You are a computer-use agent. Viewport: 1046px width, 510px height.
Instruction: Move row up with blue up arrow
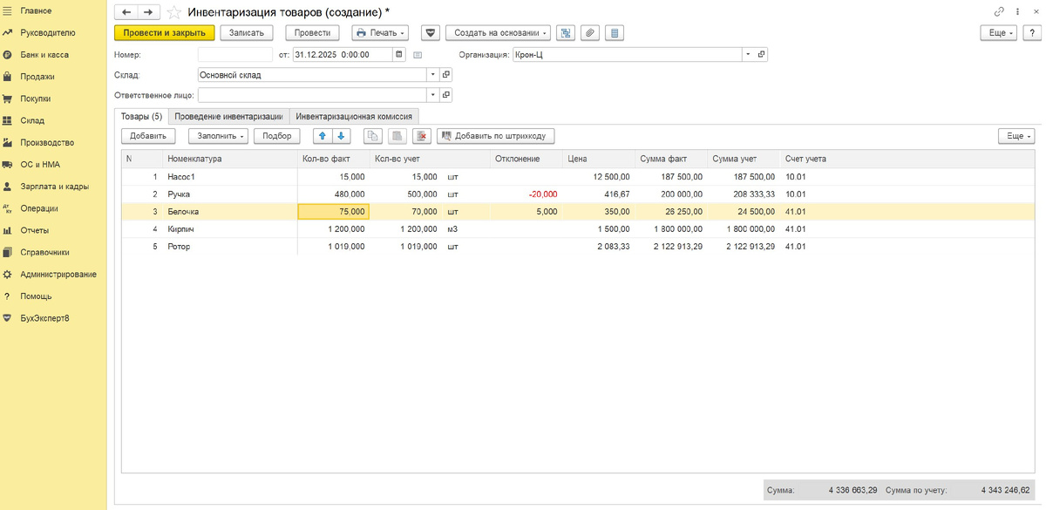point(323,136)
